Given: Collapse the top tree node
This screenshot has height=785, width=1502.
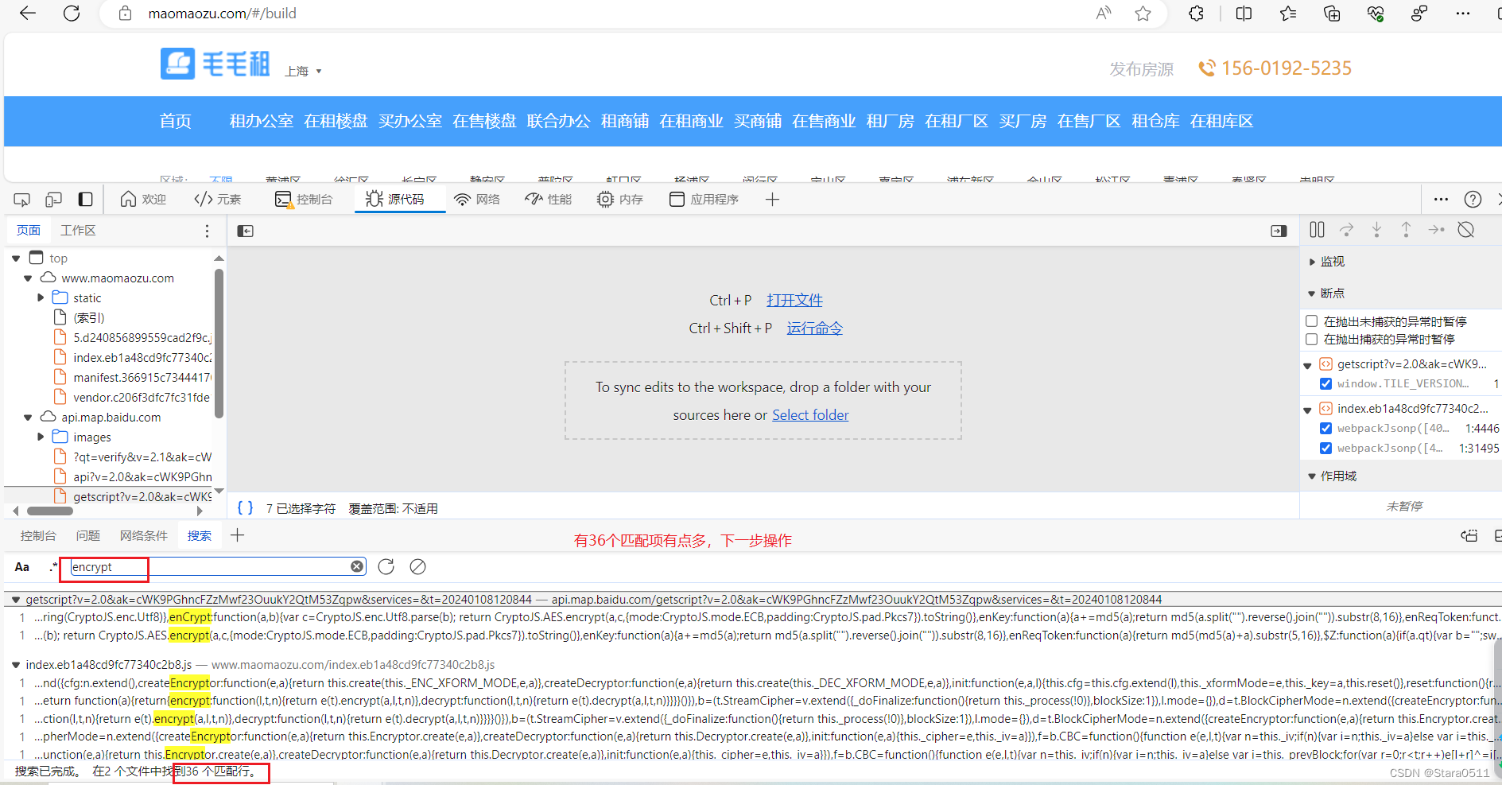Looking at the screenshot, I should coord(16,258).
